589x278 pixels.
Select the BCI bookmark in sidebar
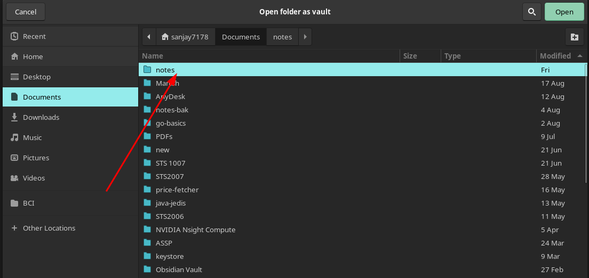[x=29, y=203]
